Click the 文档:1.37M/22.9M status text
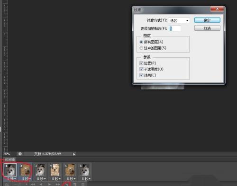This screenshot has height=186, width=237. click(48, 154)
